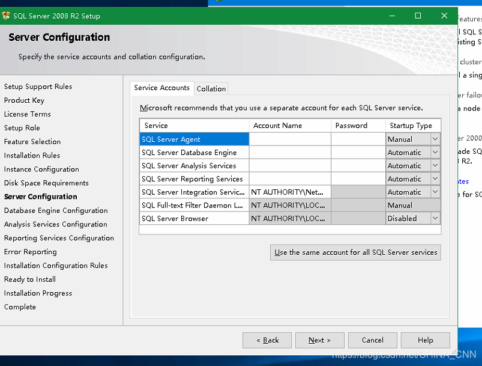Click the Back button
The image size is (482, 366).
[267, 340]
